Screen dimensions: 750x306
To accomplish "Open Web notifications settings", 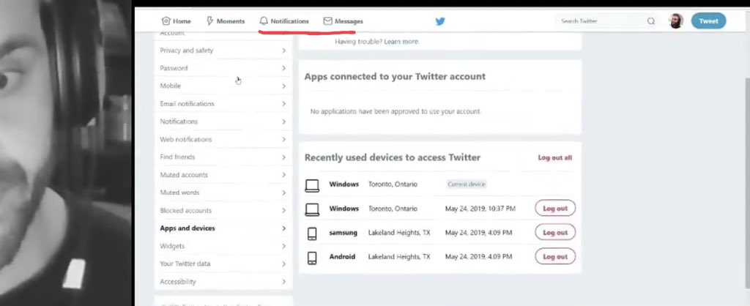I will 223,139.
